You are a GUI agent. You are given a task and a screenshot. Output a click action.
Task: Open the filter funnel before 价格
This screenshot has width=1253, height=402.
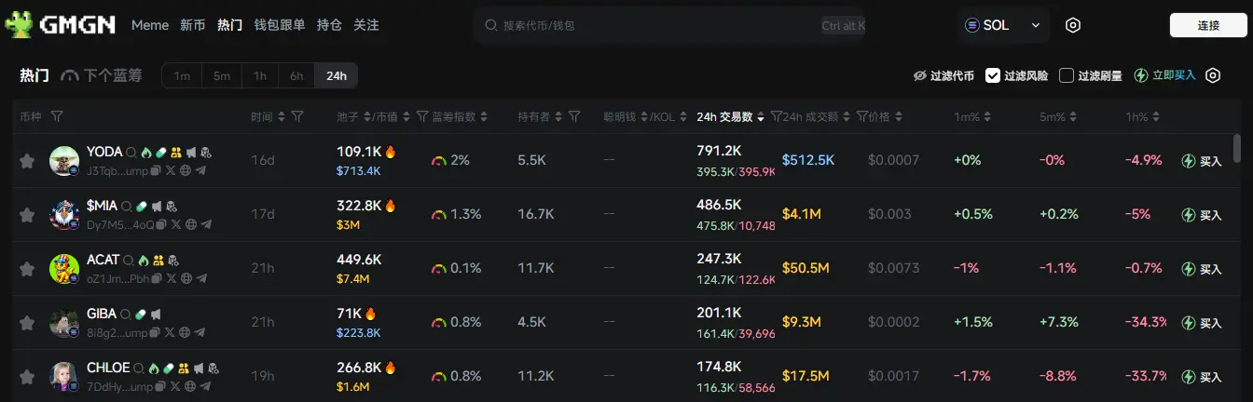pyautogui.click(x=861, y=116)
